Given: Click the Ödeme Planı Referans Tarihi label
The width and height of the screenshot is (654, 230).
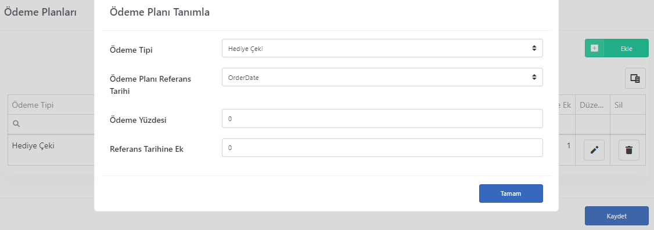Looking at the screenshot, I should [x=150, y=85].
